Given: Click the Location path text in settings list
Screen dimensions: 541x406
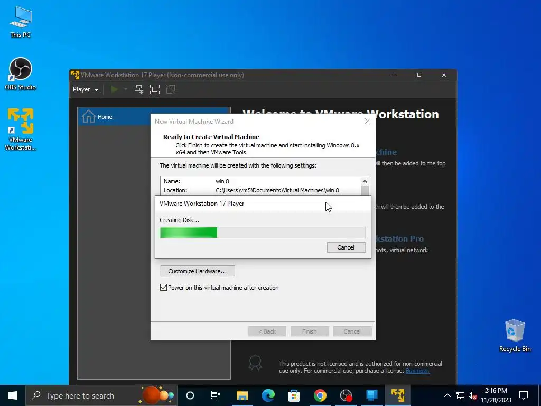Looking at the screenshot, I should point(277,190).
